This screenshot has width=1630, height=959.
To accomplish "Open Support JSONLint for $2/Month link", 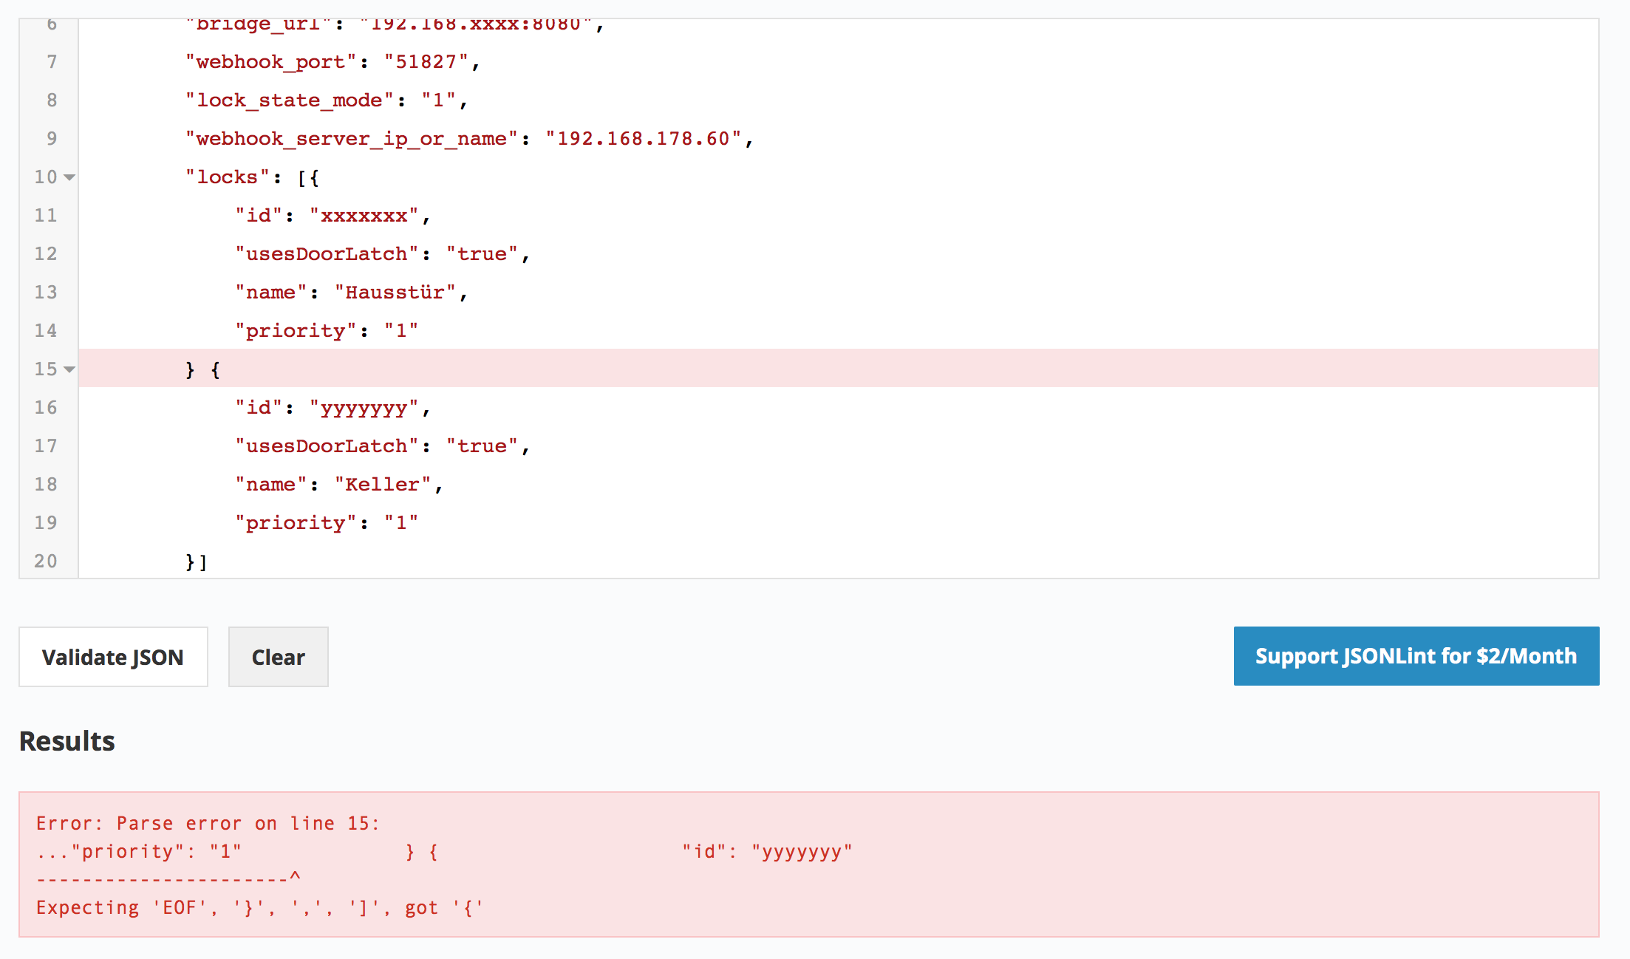I will pos(1416,656).
